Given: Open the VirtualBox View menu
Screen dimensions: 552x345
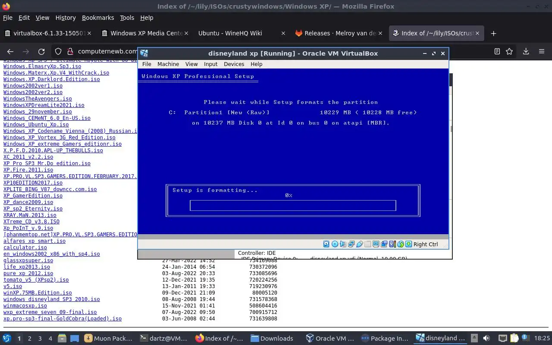Looking at the screenshot, I should pos(191,64).
